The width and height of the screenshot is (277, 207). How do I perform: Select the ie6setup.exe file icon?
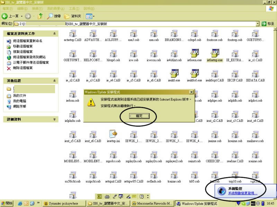tap(215, 53)
